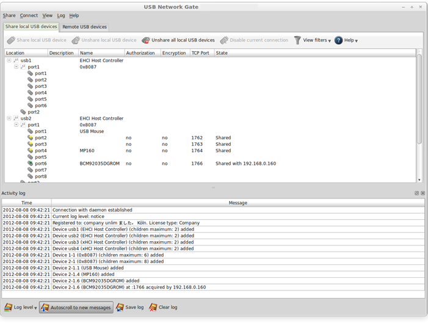Image resolution: width=428 pixels, height=323 pixels.
Task: Click the State column header
Action: (x=222, y=53)
